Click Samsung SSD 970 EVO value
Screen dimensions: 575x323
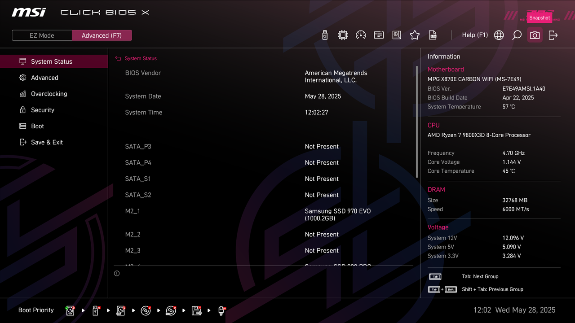pyautogui.click(x=338, y=215)
